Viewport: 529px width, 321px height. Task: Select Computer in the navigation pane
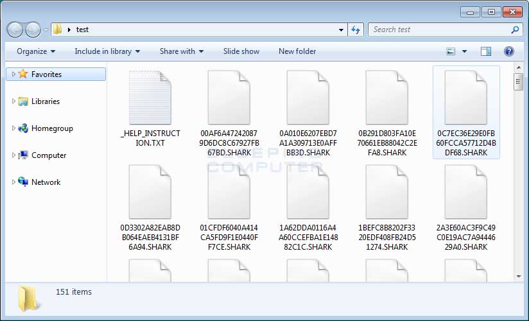(49, 155)
